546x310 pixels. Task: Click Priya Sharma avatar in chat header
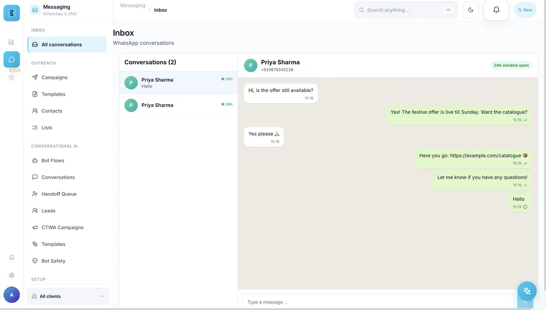coord(250,65)
